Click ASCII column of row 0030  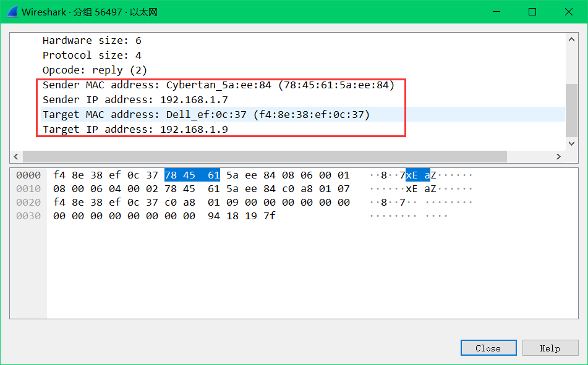[x=408, y=216]
